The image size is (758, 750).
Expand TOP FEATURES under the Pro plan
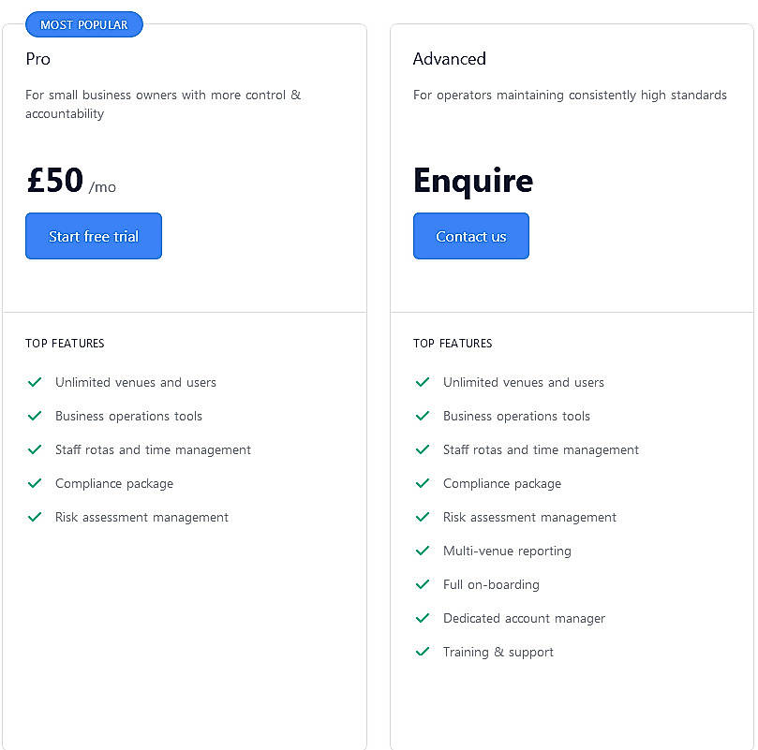(65, 344)
